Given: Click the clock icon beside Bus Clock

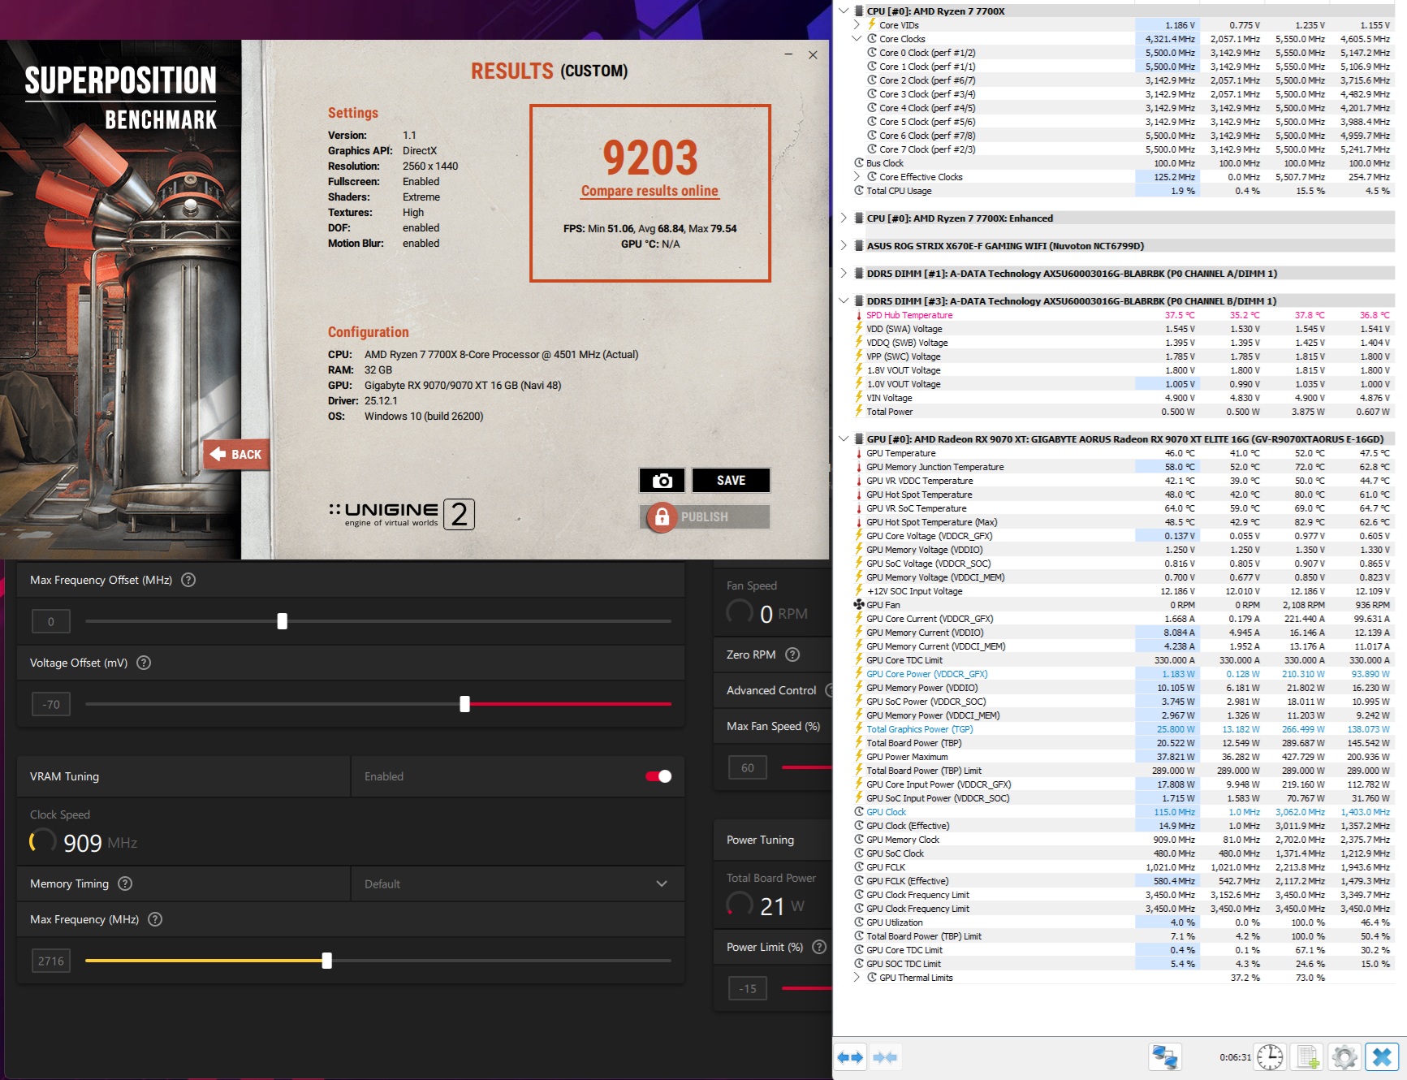Looking at the screenshot, I should (x=859, y=163).
